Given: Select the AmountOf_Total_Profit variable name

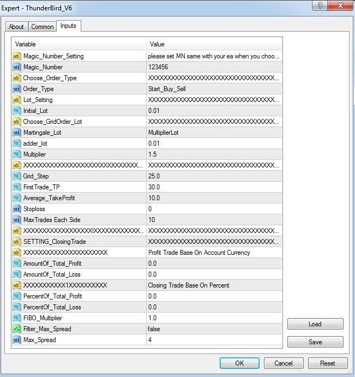Looking at the screenshot, I should coord(52,264).
